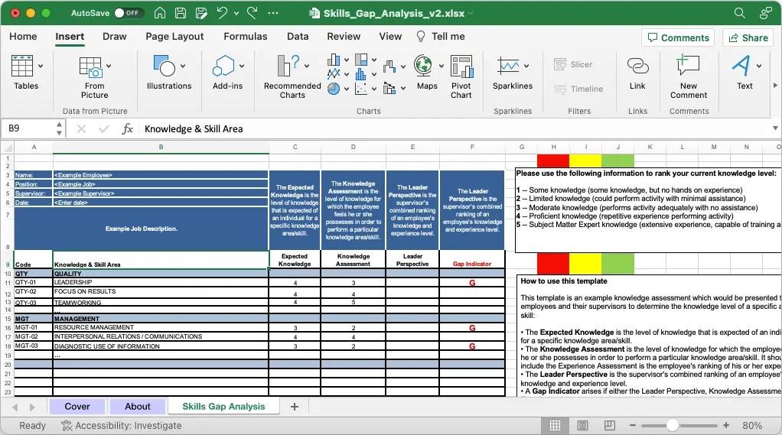The width and height of the screenshot is (782, 435).
Task: Open the Draw tab
Action: [114, 37]
